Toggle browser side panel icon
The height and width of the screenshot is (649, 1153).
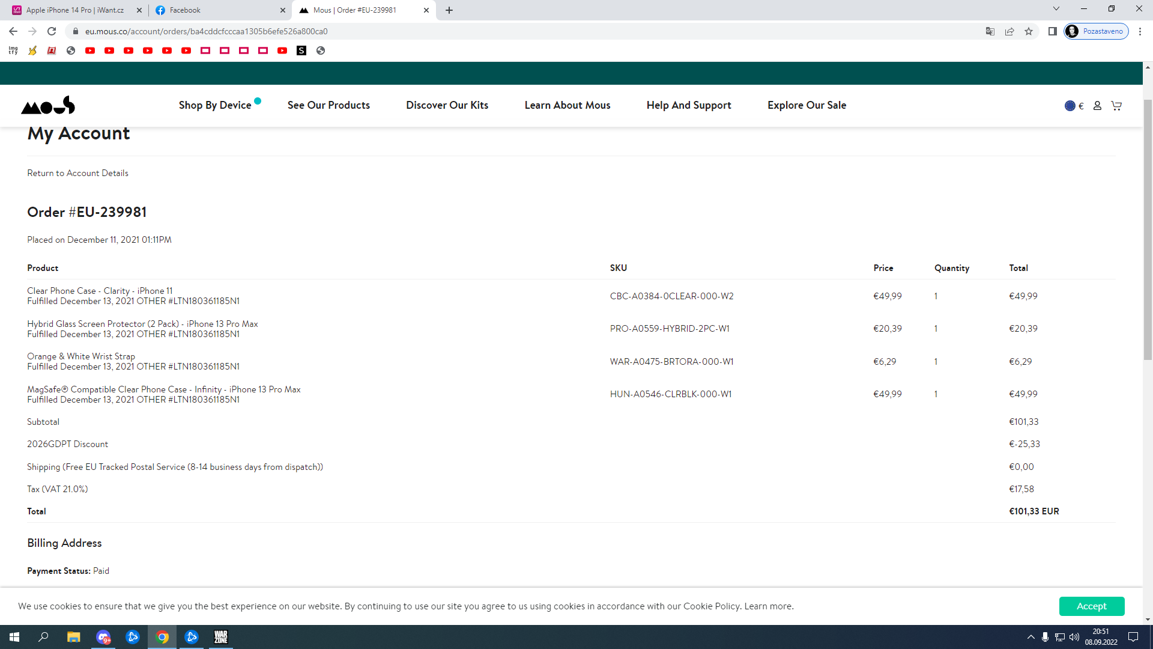1052,31
